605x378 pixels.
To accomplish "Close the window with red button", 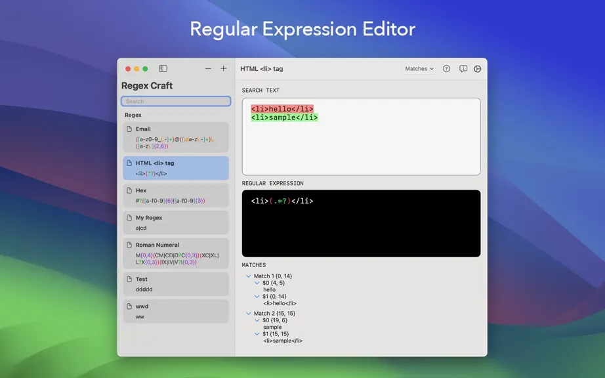I will click(128, 69).
